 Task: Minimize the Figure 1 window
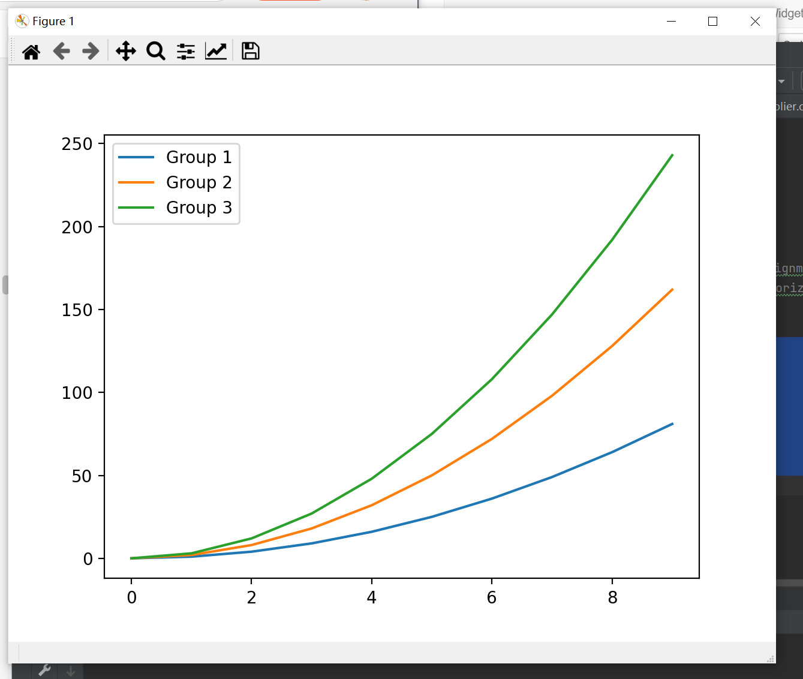[x=672, y=22]
